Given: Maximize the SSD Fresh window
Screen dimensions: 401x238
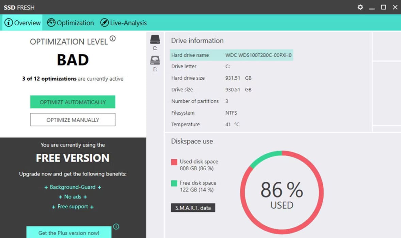Looking at the screenshot, I should (x=384, y=7).
